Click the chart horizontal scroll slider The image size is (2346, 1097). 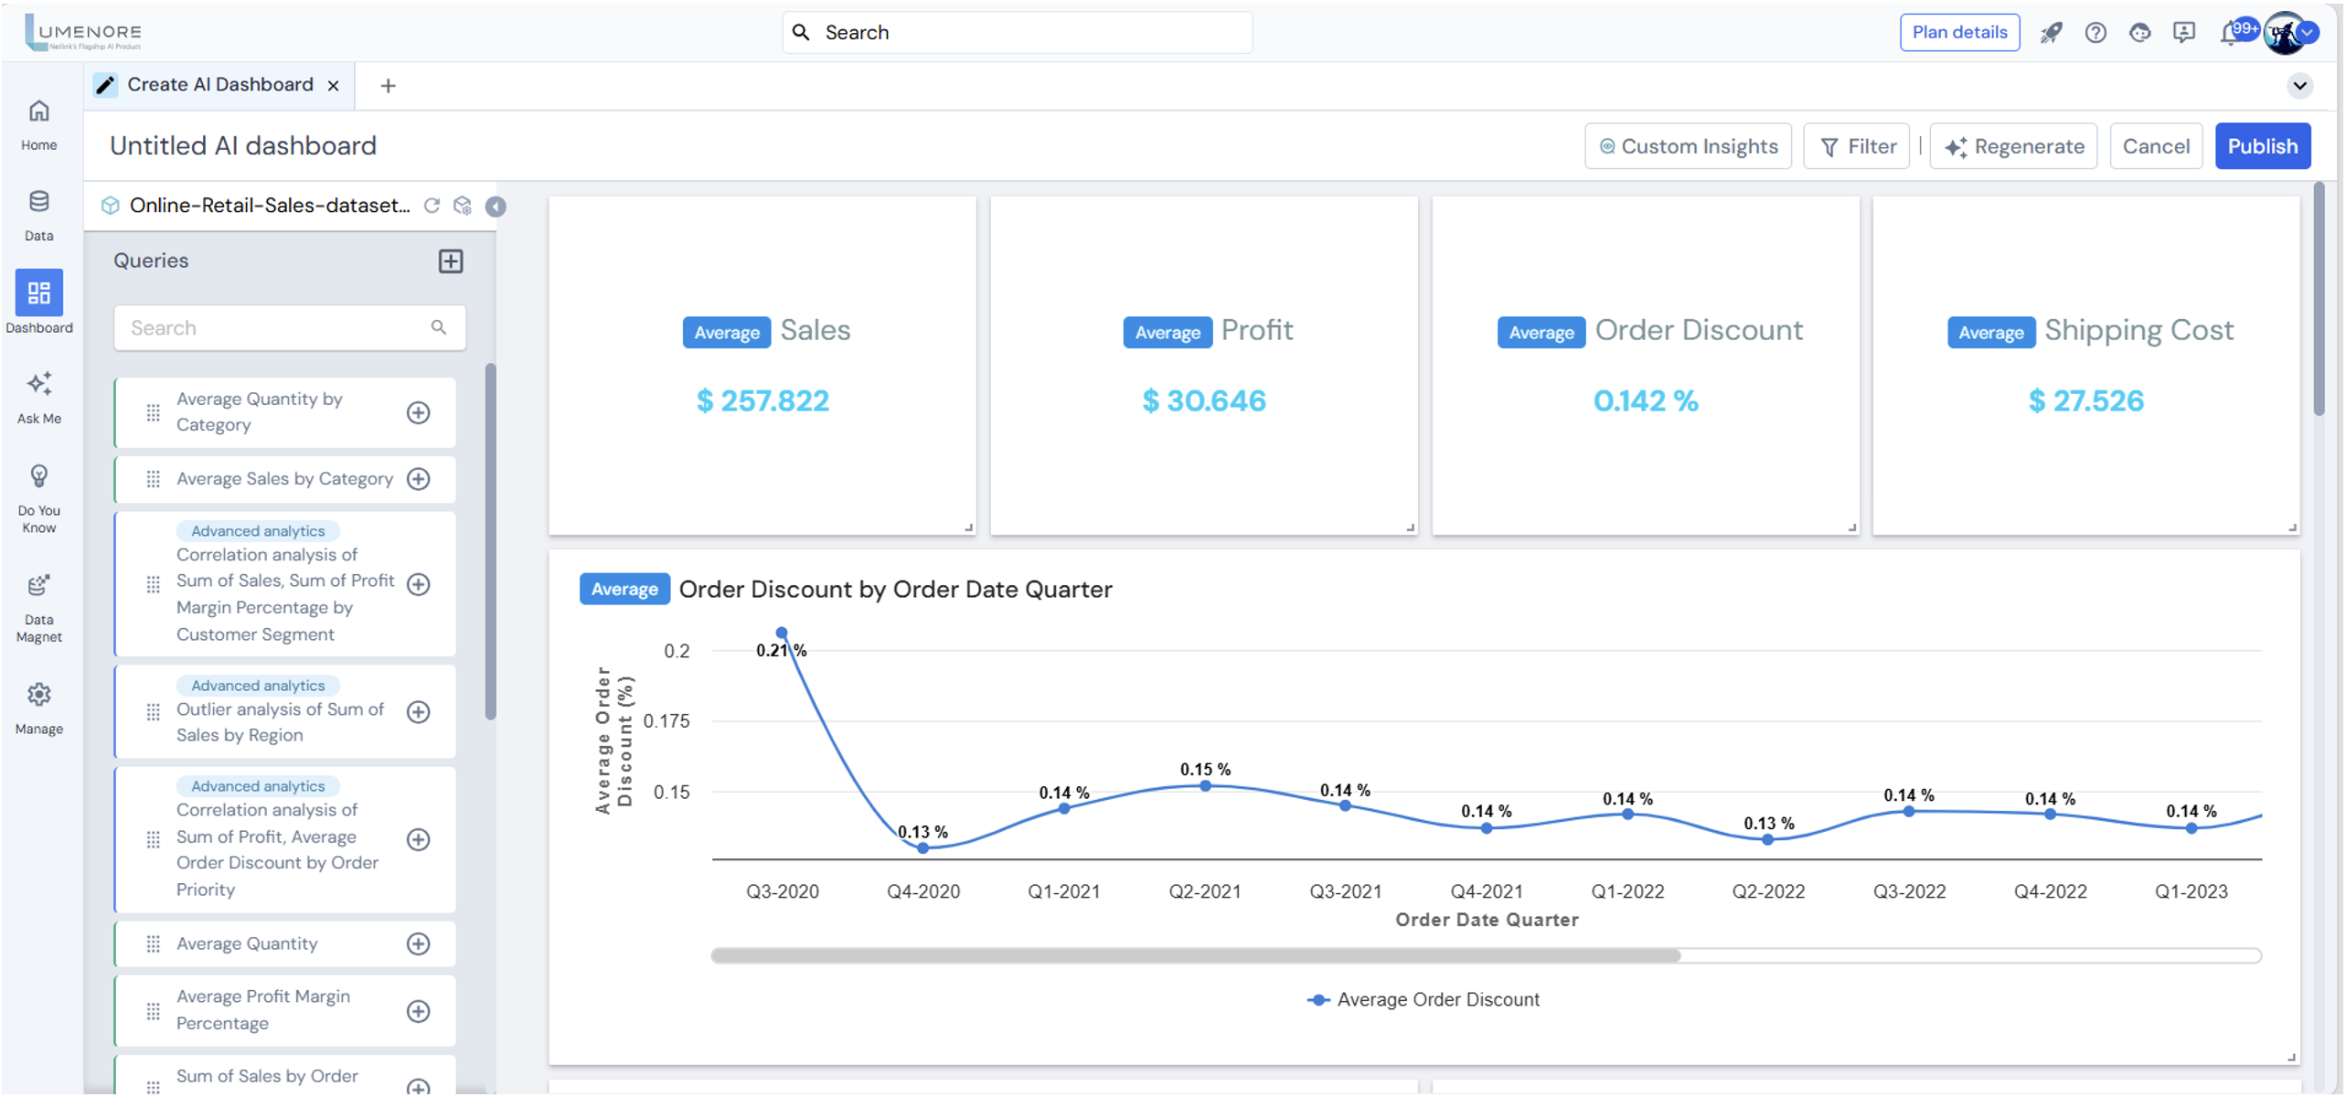coord(1196,956)
